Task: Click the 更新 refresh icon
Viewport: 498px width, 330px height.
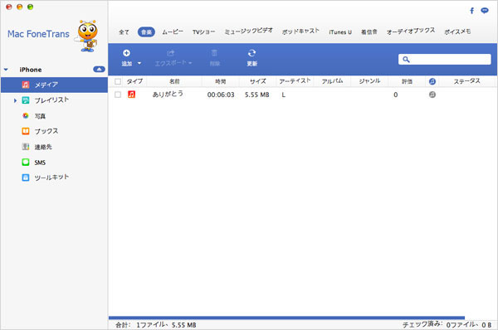Action: coord(251,53)
